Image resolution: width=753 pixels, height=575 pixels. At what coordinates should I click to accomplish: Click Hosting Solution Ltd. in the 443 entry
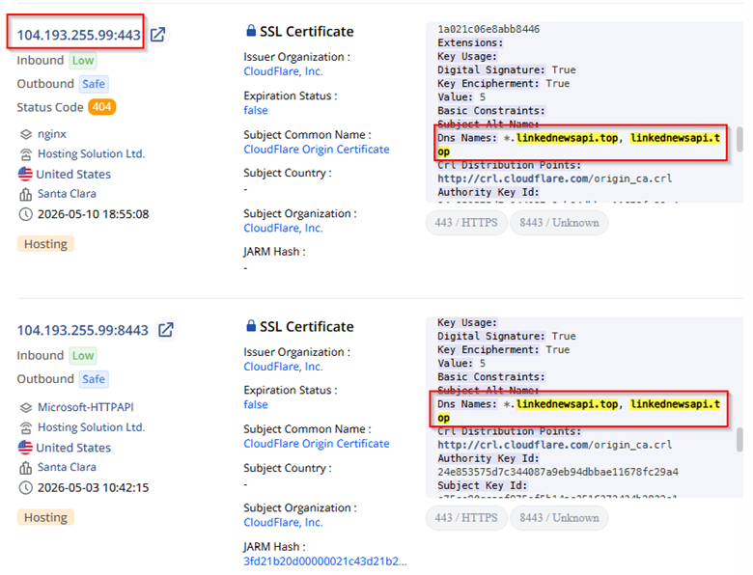[x=92, y=153]
